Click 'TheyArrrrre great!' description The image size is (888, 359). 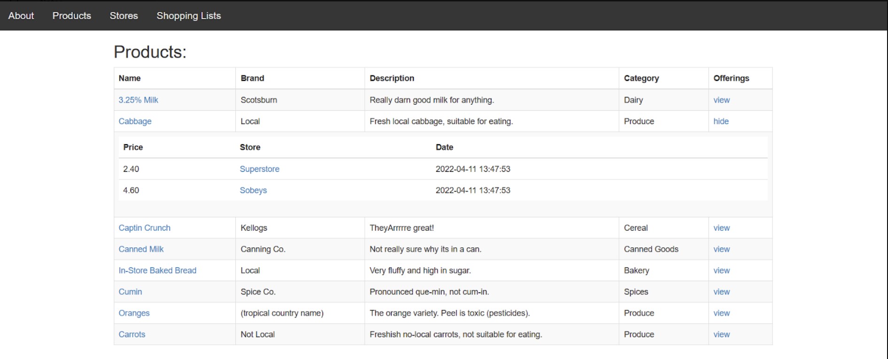click(402, 228)
